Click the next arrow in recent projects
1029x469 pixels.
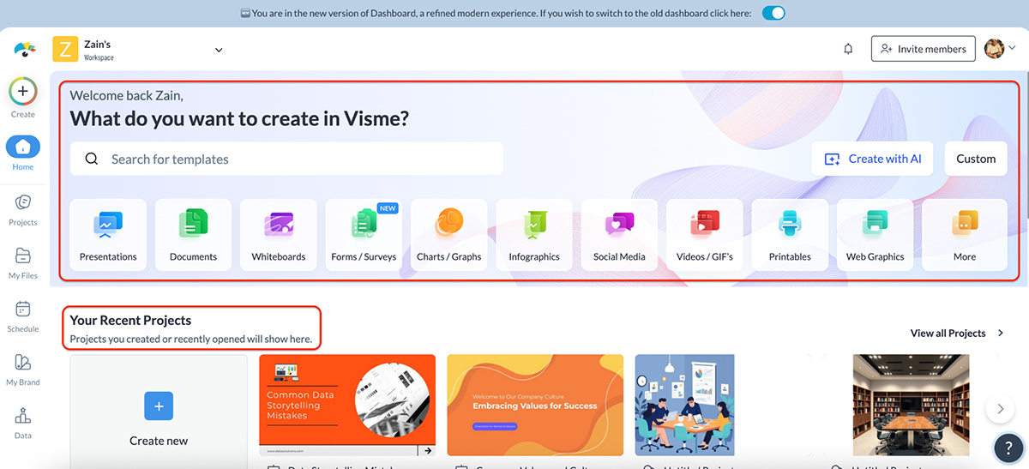1000,409
